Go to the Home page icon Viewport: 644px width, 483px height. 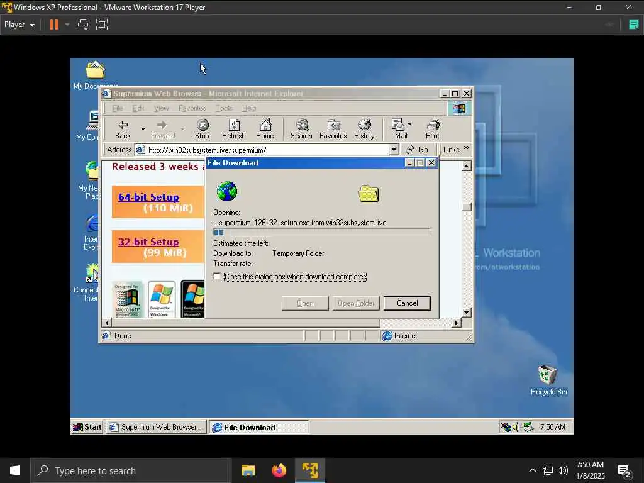coord(265,129)
